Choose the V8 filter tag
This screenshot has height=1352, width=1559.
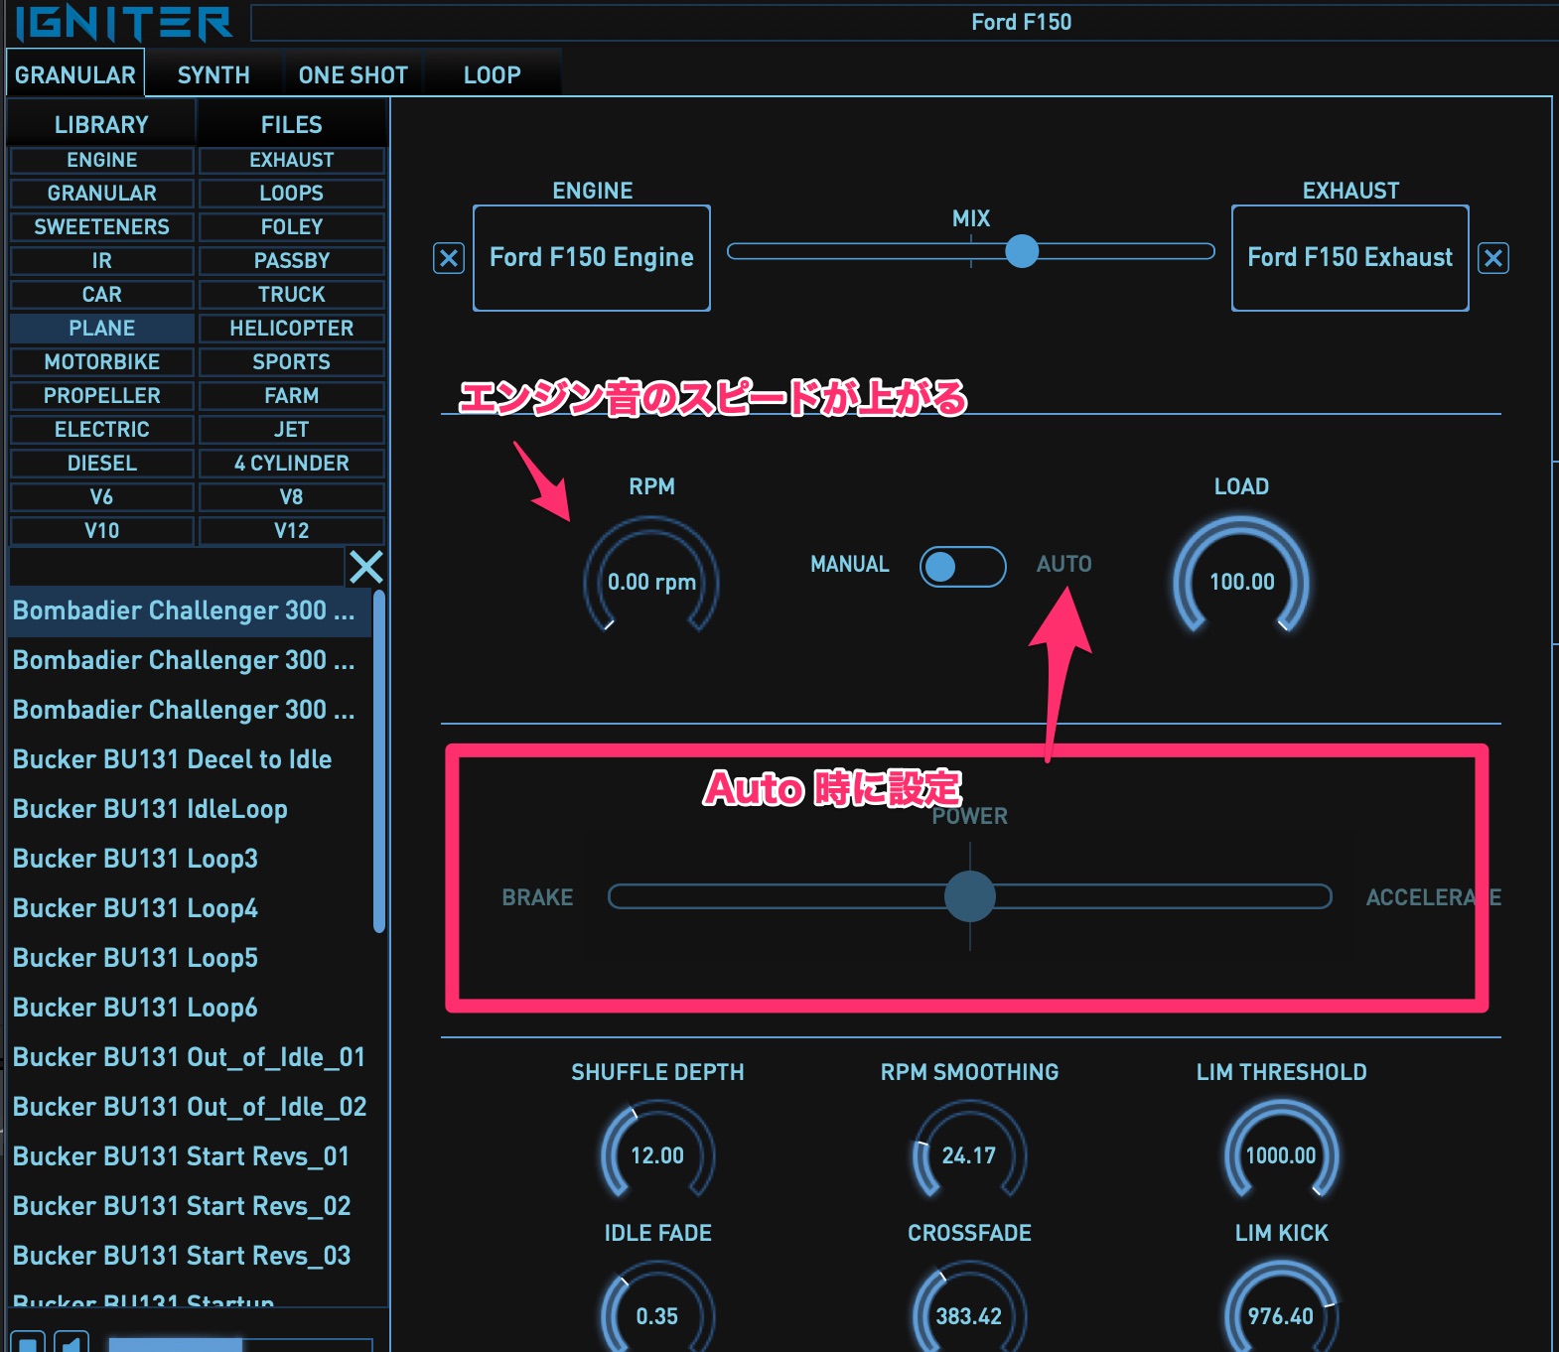[x=292, y=497]
